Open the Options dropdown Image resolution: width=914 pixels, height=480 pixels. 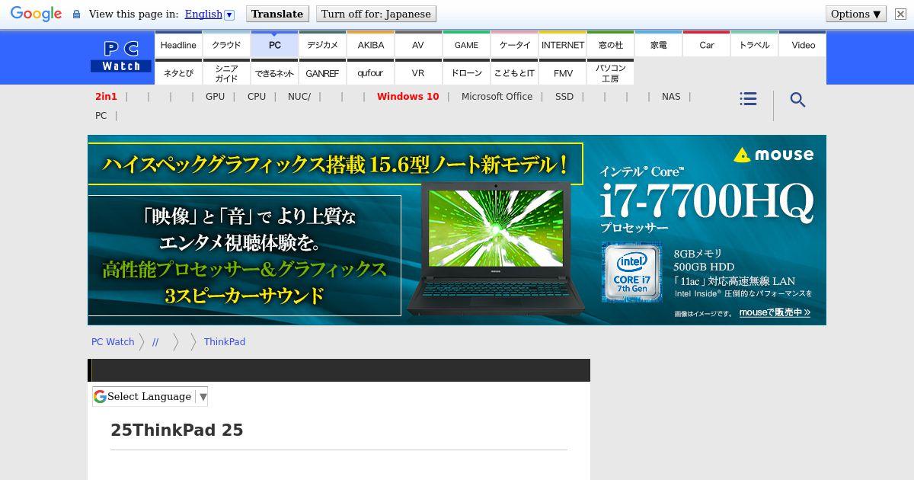point(855,14)
